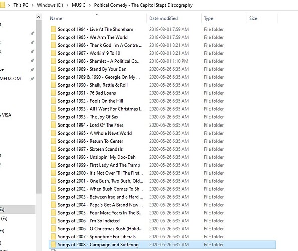
Task: Select MED.COM item in navigation pane
Action: [10, 78]
